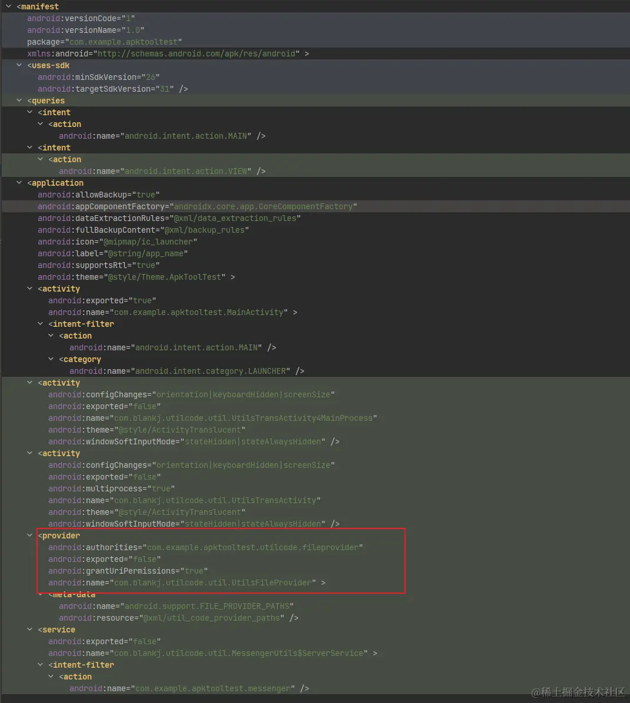Select the package="com.example.apktooltest" row

pyautogui.click(x=315, y=42)
